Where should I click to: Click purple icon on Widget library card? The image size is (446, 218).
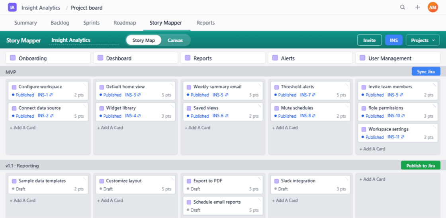coord(101,108)
